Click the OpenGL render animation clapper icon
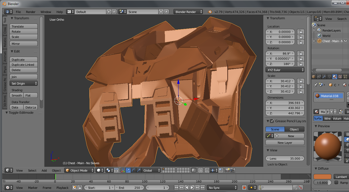This screenshot has width=349, height=192. click(x=233, y=170)
